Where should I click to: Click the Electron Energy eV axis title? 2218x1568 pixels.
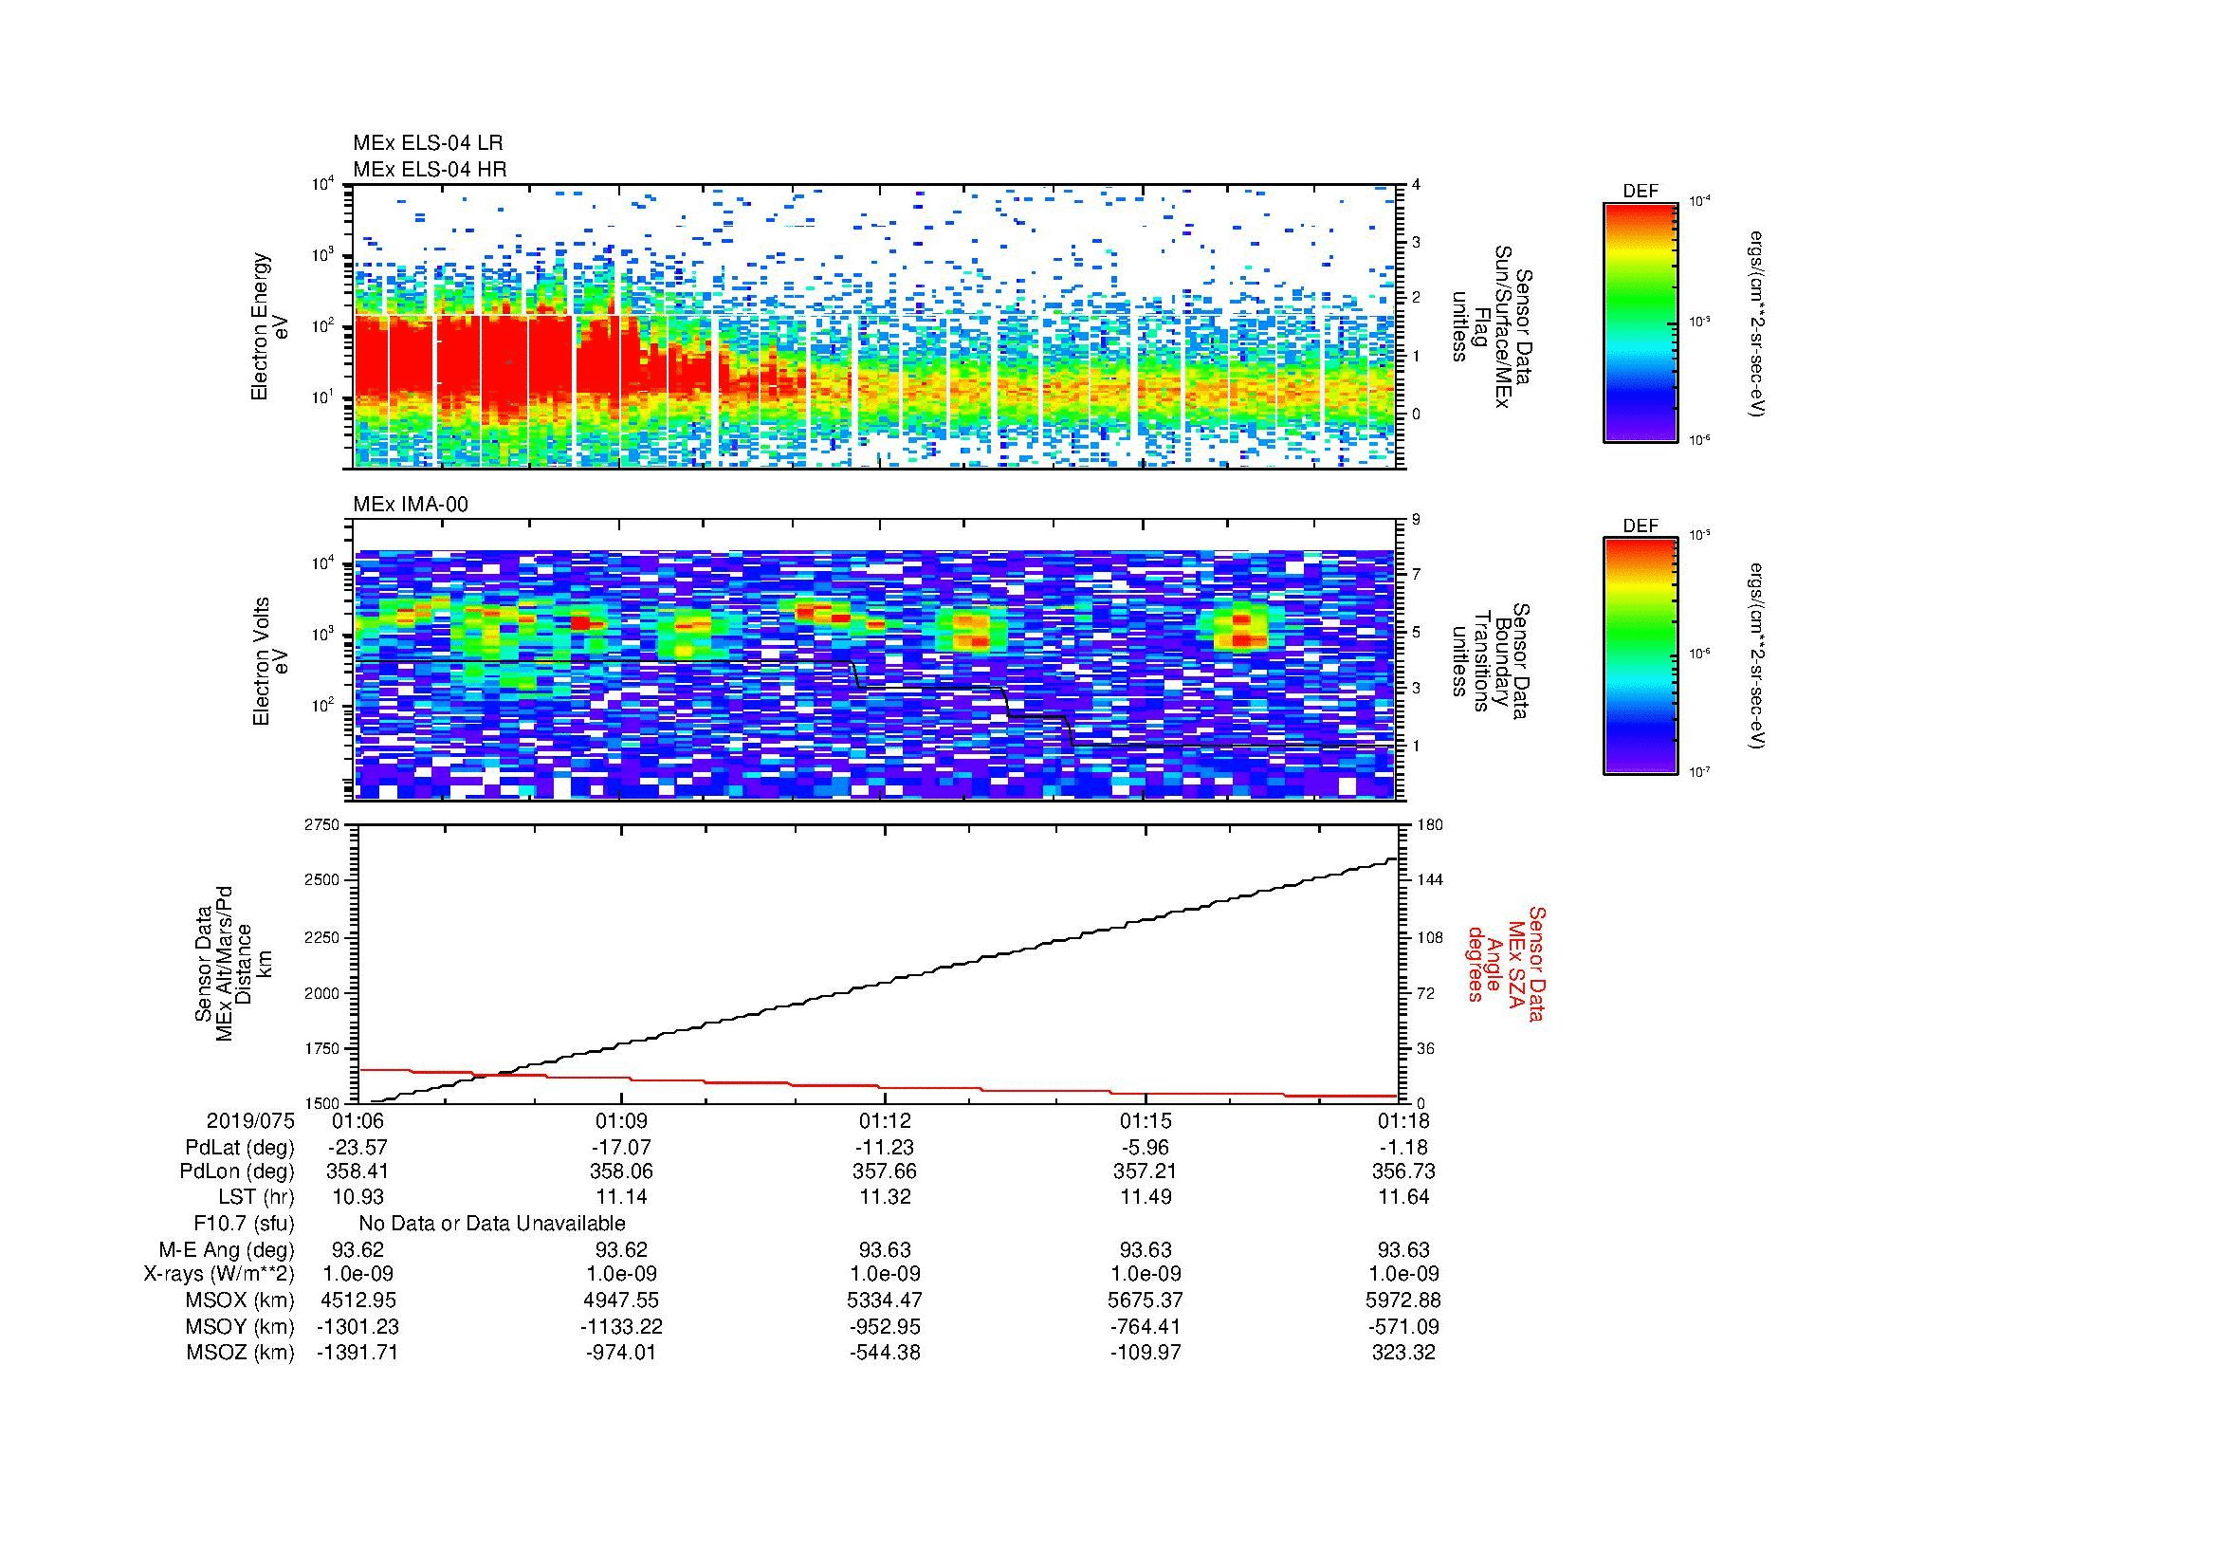point(270,326)
